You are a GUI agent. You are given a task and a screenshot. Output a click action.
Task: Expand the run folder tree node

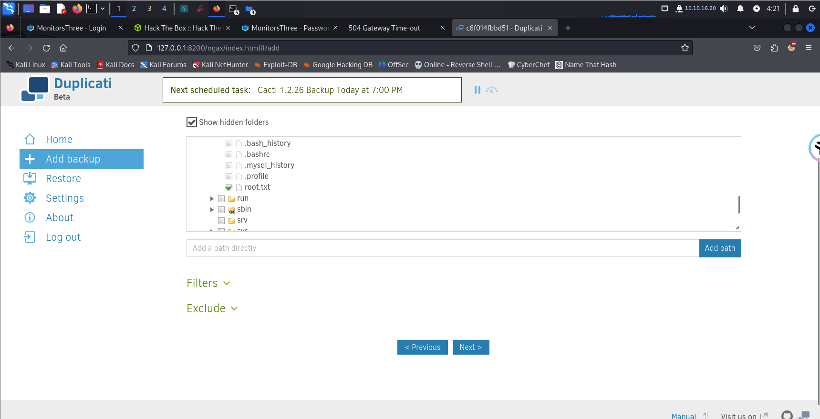(212, 198)
